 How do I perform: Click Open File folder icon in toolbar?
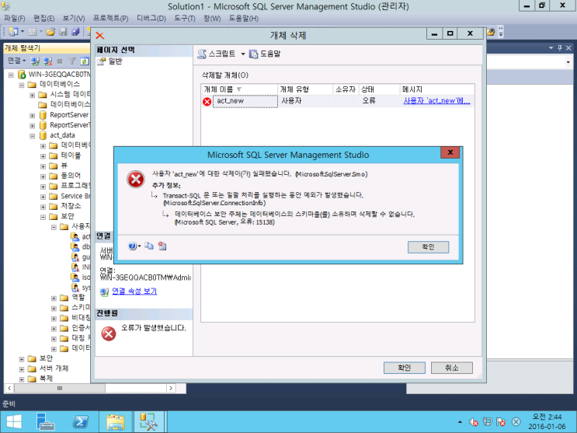pos(50,32)
